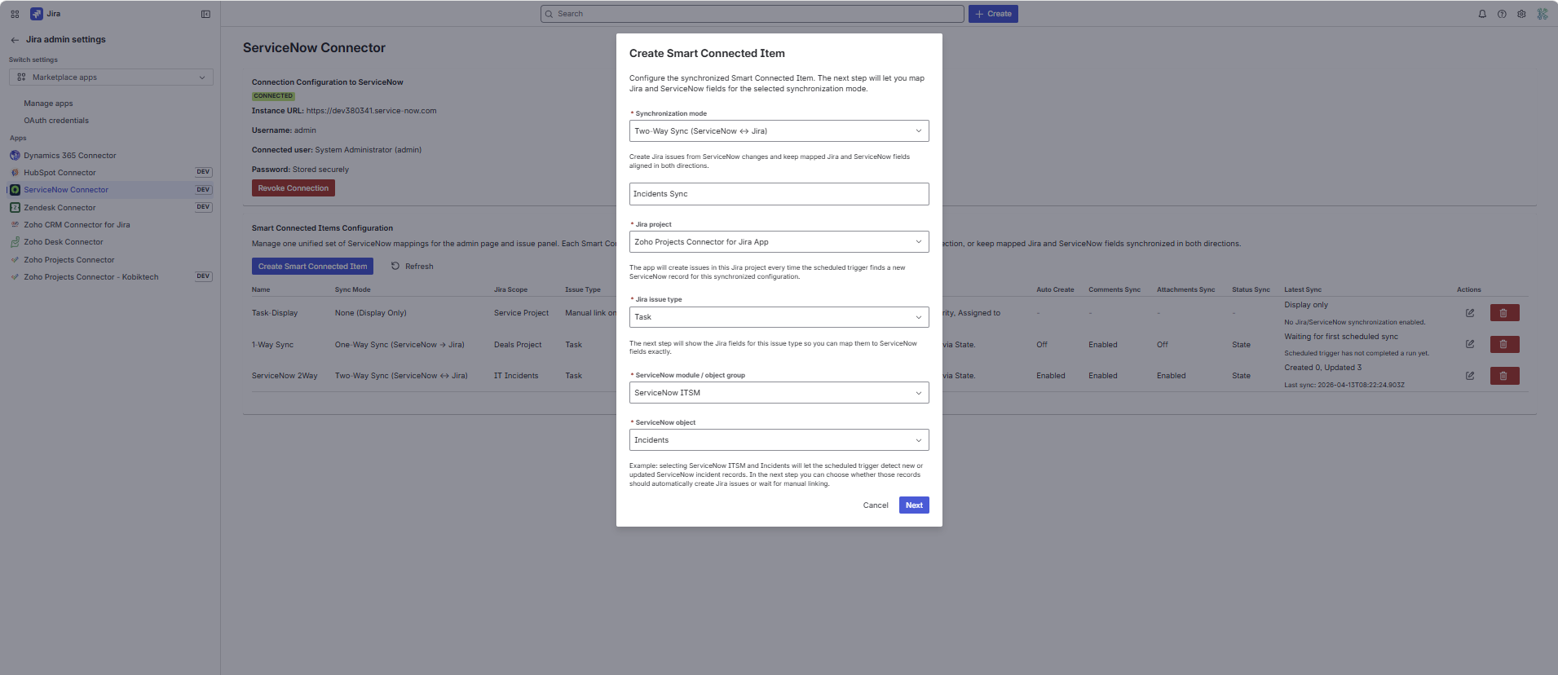1558x675 pixels.
Task: Open the Jira issue type dropdown
Action: (x=779, y=317)
